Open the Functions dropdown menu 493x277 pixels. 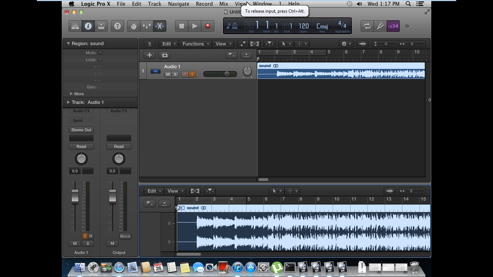tap(195, 44)
